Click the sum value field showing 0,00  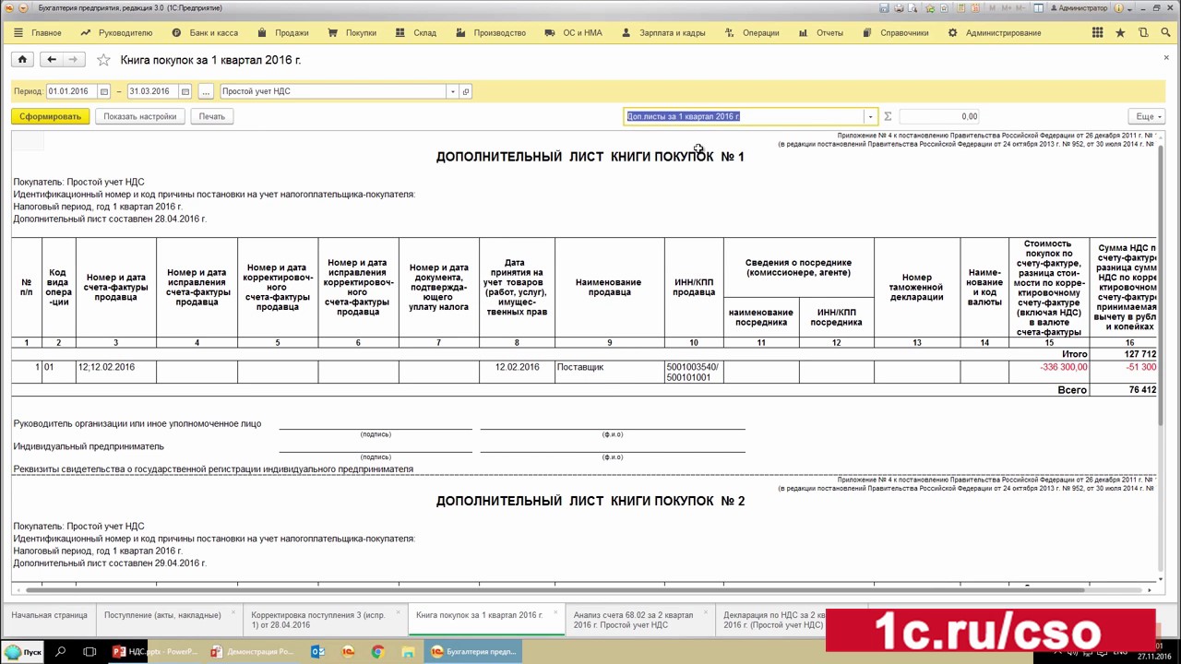(939, 116)
